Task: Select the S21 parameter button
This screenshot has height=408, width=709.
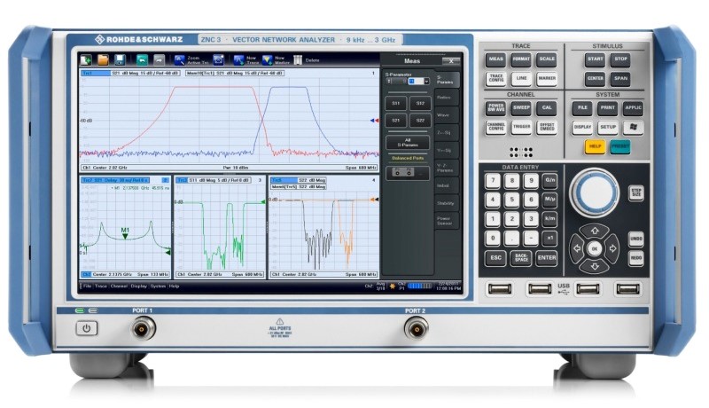Action: (x=396, y=121)
